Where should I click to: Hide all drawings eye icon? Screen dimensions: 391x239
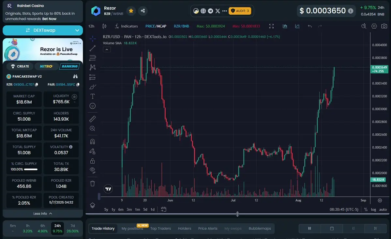[93, 170]
